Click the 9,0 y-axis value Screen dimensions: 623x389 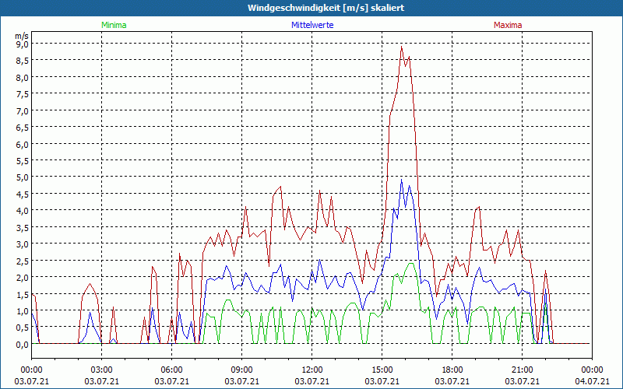[x=22, y=44]
